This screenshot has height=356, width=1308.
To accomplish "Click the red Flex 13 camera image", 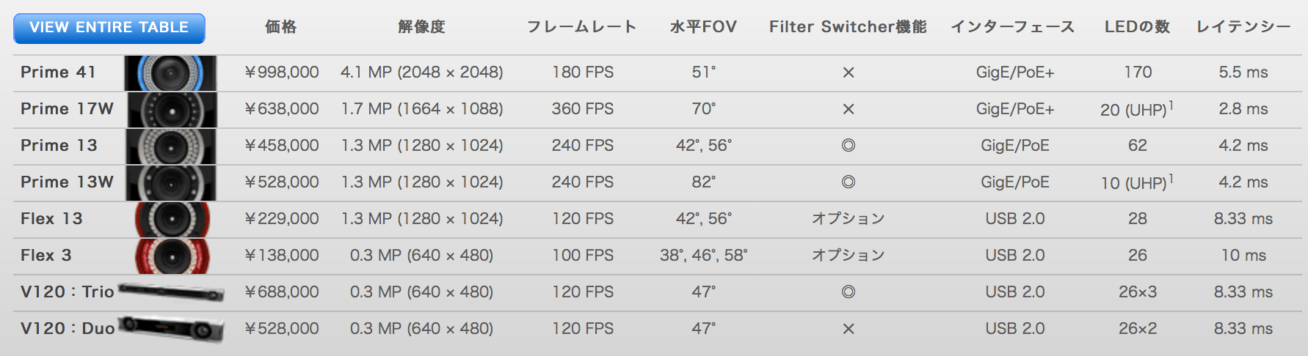I will (x=172, y=219).
